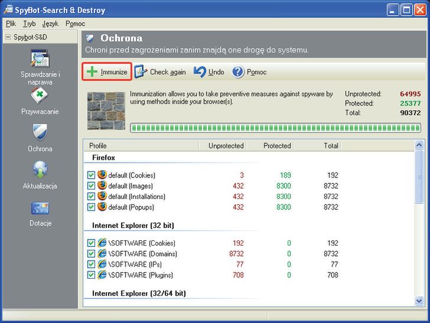This screenshot has width=430, height=323.
Task: Click the list scrollbar up arrow
Action: [x=419, y=145]
